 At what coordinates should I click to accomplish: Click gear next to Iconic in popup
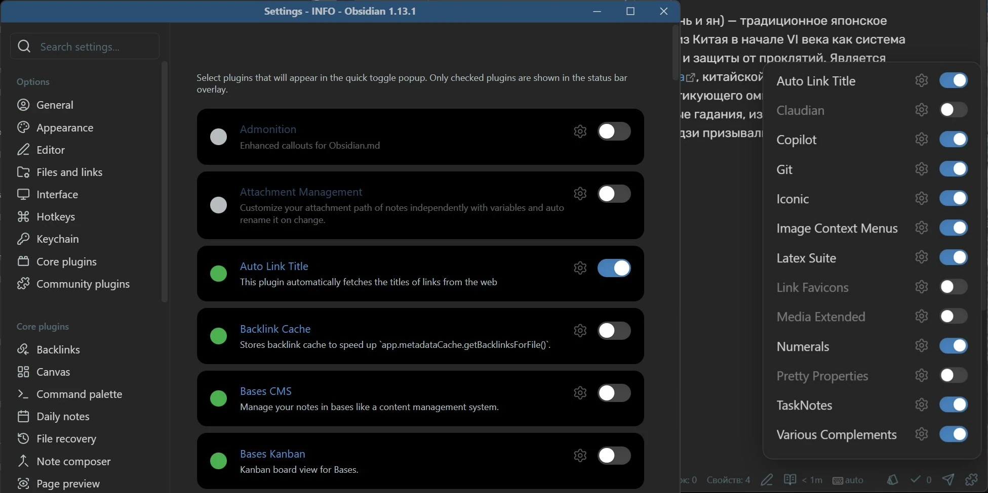pyautogui.click(x=922, y=198)
